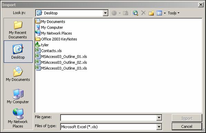
Task: Open My Network Places in places bar
Action: (18, 118)
